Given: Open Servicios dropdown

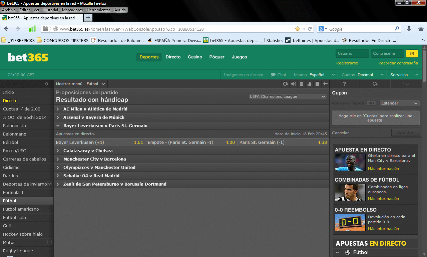Looking at the screenshot, I should click(x=404, y=75).
